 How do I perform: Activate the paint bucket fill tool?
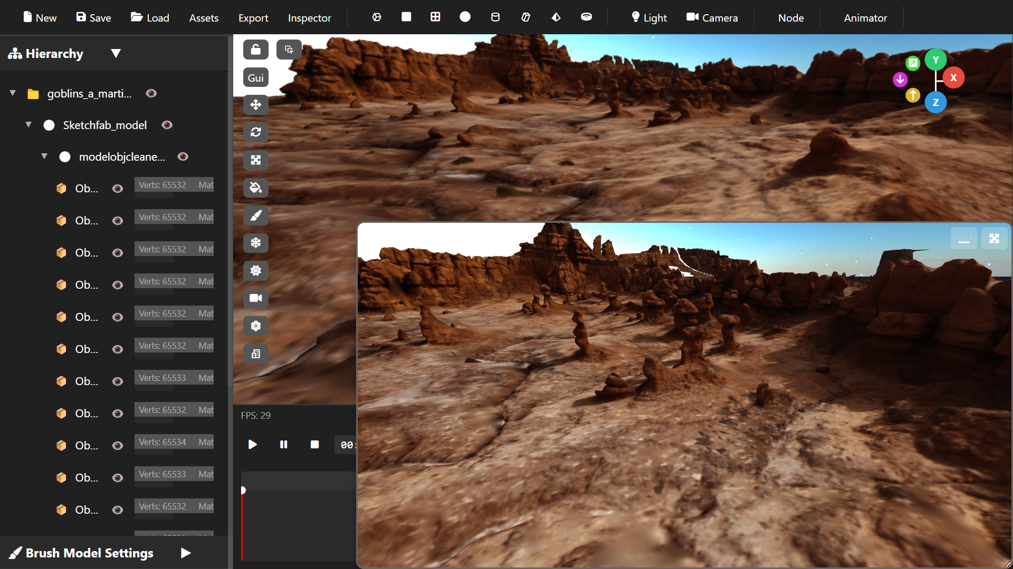(x=256, y=188)
